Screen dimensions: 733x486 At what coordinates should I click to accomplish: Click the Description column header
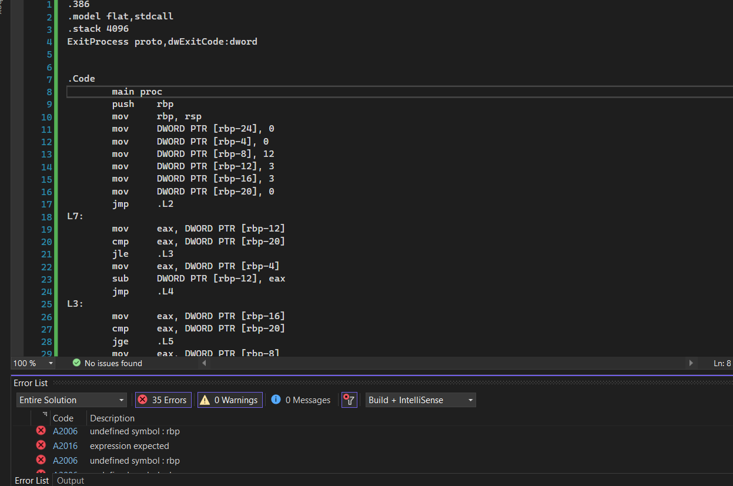(x=112, y=418)
